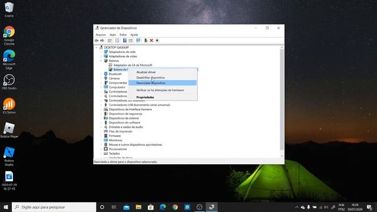Choose Desinstalar dispositivo in context menu
Viewport: 377px width, 212px height.
click(x=163, y=83)
